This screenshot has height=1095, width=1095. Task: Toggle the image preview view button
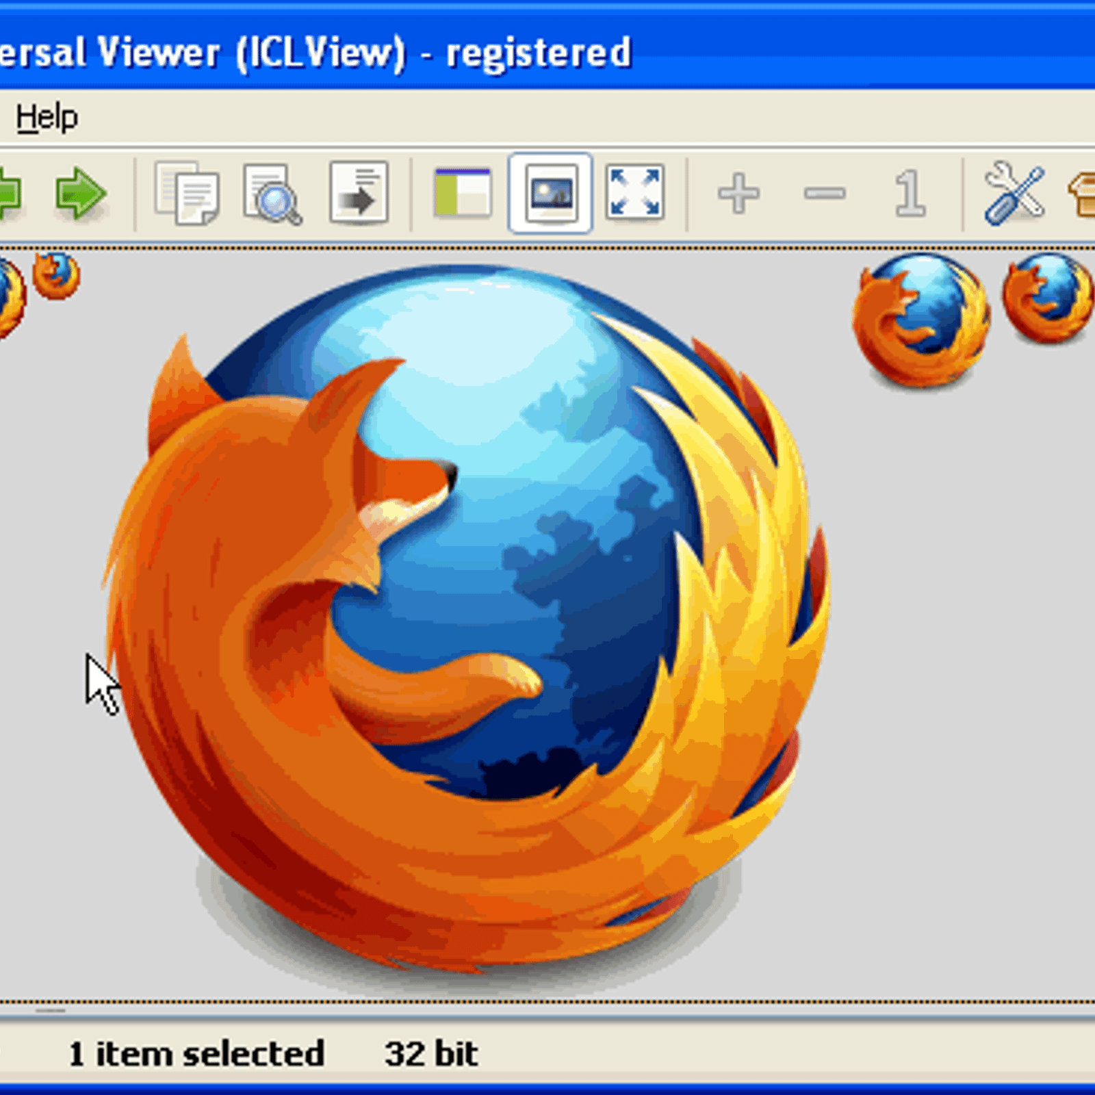pyautogui.click(x=550, y=193)
